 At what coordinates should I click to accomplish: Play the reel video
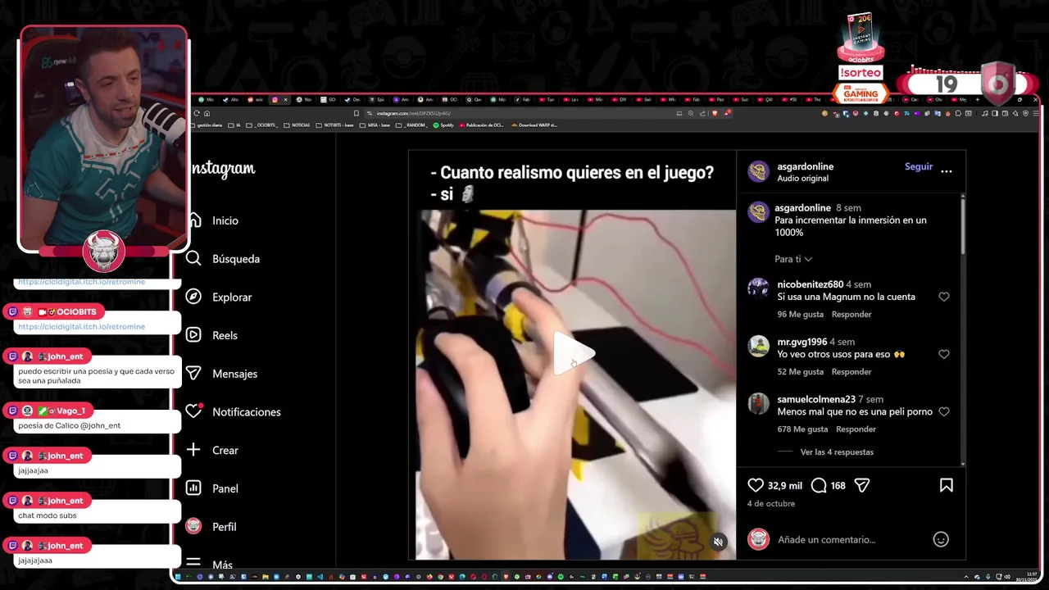click(x=573, y=354)
